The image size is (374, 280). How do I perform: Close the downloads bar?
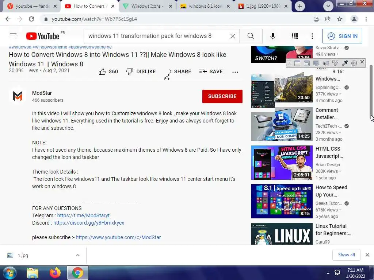click(367, 255)
